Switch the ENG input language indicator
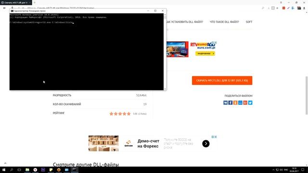Screen dimensions: 308x173 pos(286,170)
